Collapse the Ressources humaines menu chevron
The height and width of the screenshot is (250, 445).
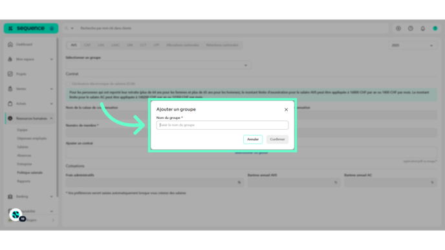point(51,118)
